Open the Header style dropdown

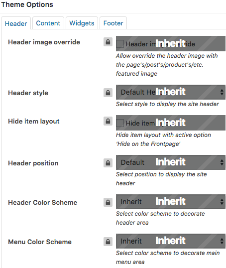tap(171, 92)
